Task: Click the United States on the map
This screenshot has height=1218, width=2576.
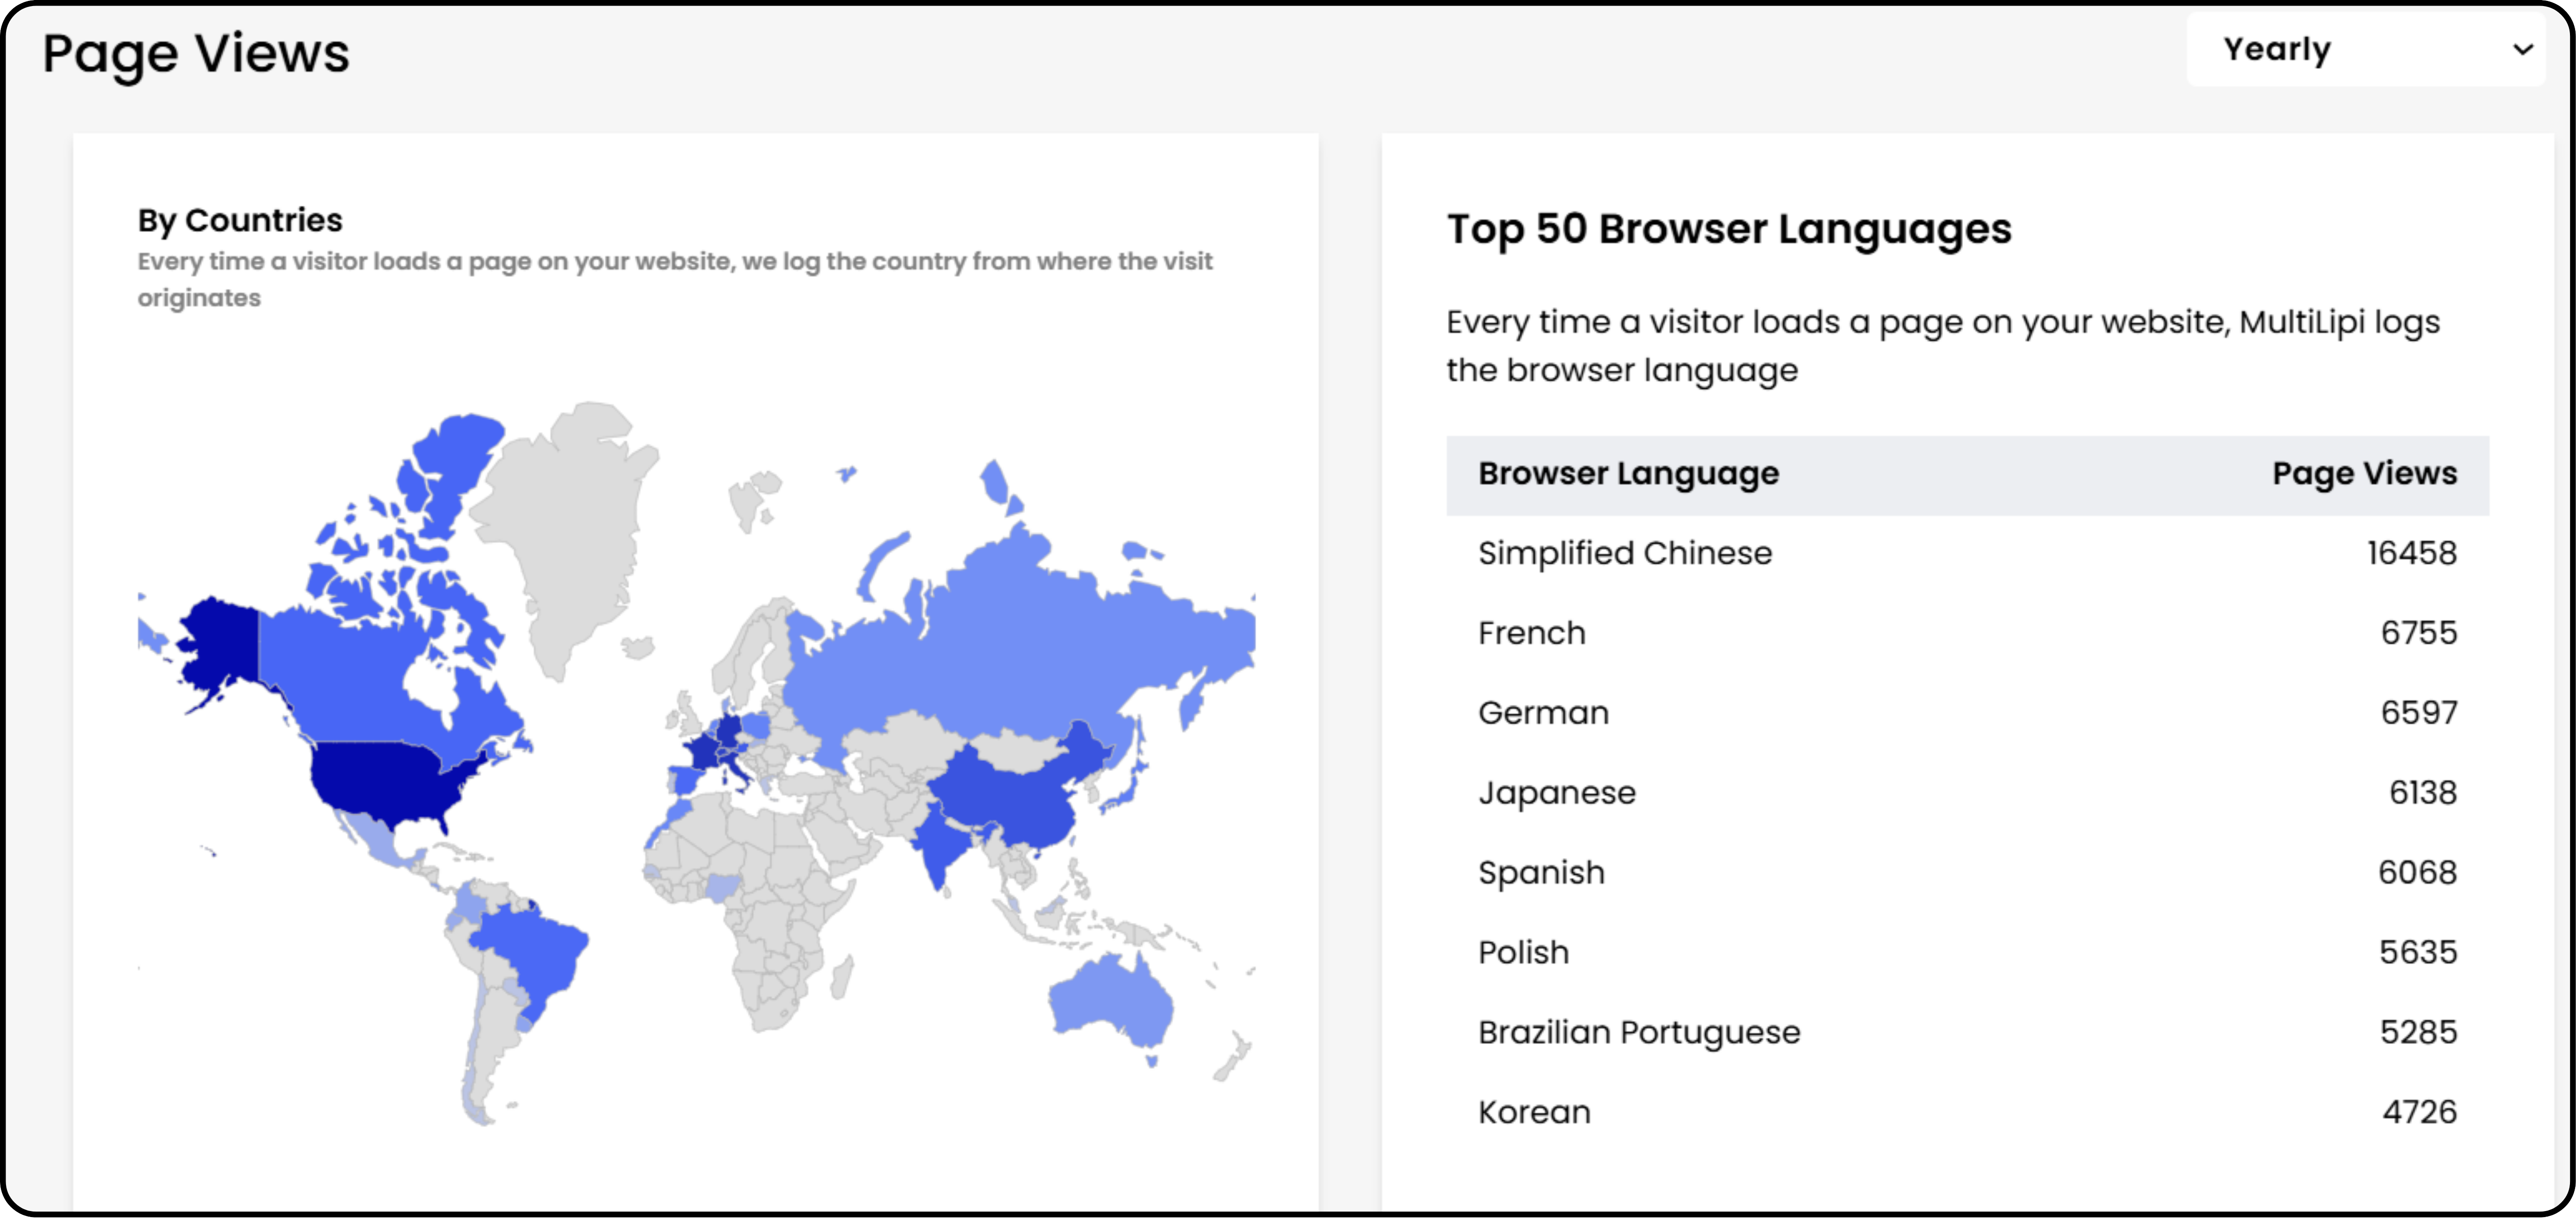Action: [x=385, y=780]
